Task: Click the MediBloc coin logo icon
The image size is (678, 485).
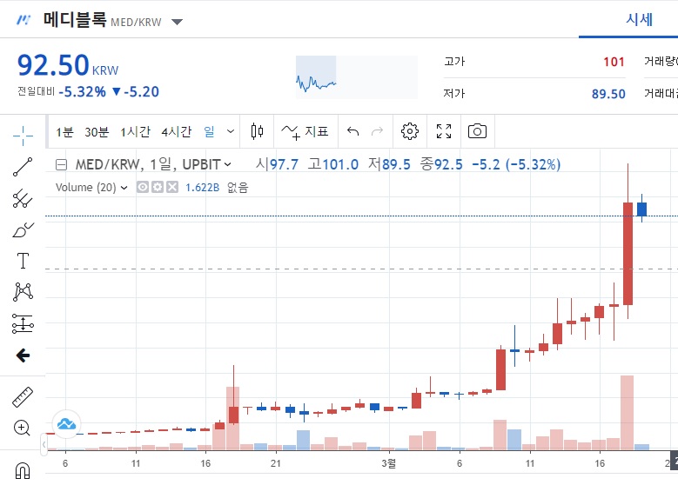Action: click(23, 20)
